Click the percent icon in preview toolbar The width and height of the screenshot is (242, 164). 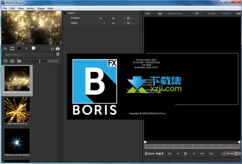pyautogui.click(x=26, y=48)
